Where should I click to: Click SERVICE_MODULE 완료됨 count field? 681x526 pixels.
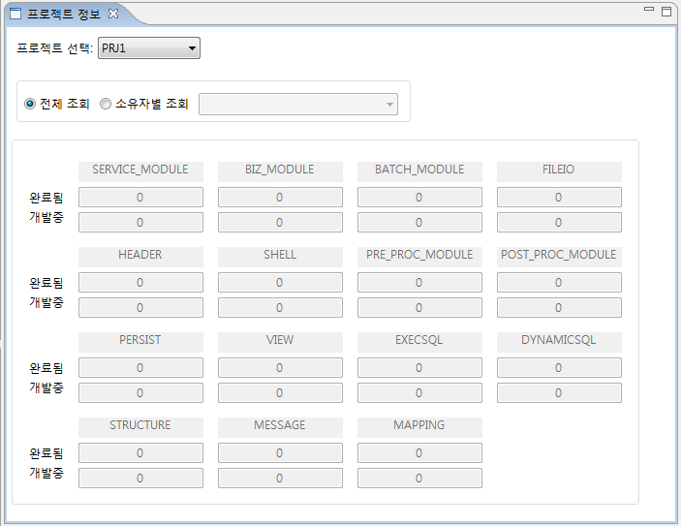click(140, 198)
